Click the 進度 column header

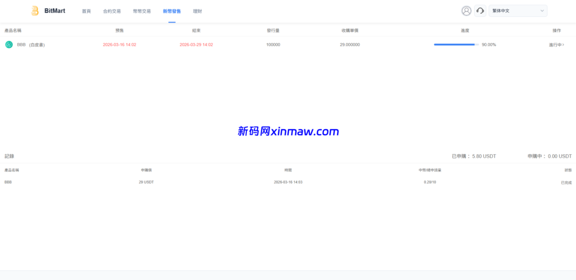[465, 30]
